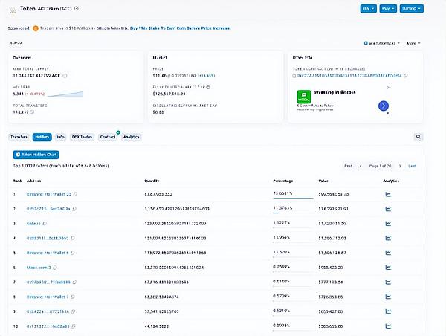Expand the More dropdown
The width and height of the screenshot is (446, 336).
point(412,43)
